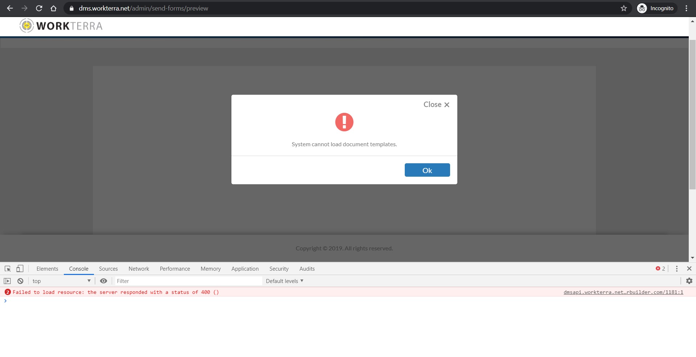The width and height of the screenshot is (696, 357).
Task: Select the Inspect Element tool in DevTools
Action: point(7,268)
